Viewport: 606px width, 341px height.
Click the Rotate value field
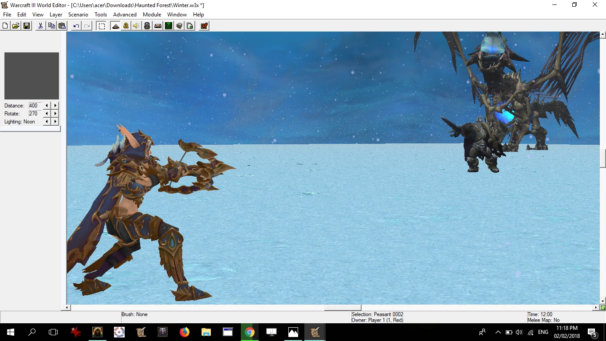(35, 114)
